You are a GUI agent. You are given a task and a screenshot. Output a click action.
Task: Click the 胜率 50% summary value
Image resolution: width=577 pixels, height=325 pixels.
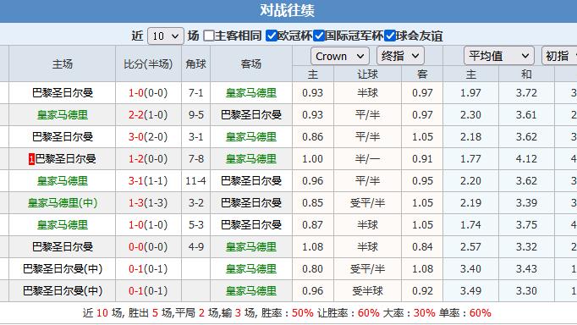pyautogui.click(x=303, y=313)
